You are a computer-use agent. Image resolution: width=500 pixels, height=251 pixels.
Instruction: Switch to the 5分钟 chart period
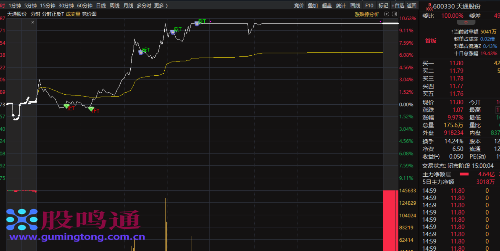click(30, 5)
